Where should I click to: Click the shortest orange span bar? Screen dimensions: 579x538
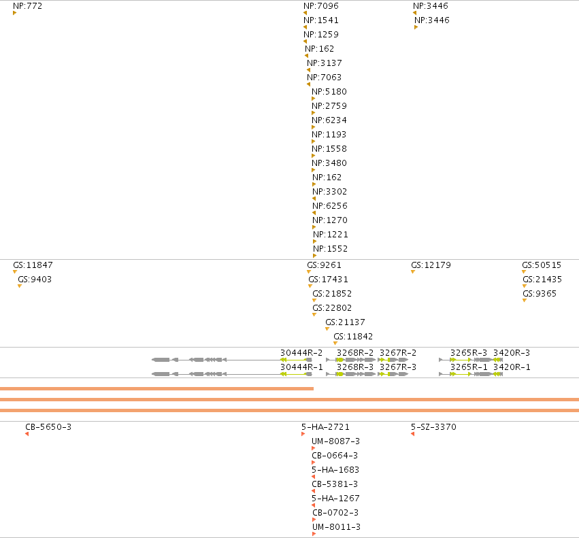point(156,388)
